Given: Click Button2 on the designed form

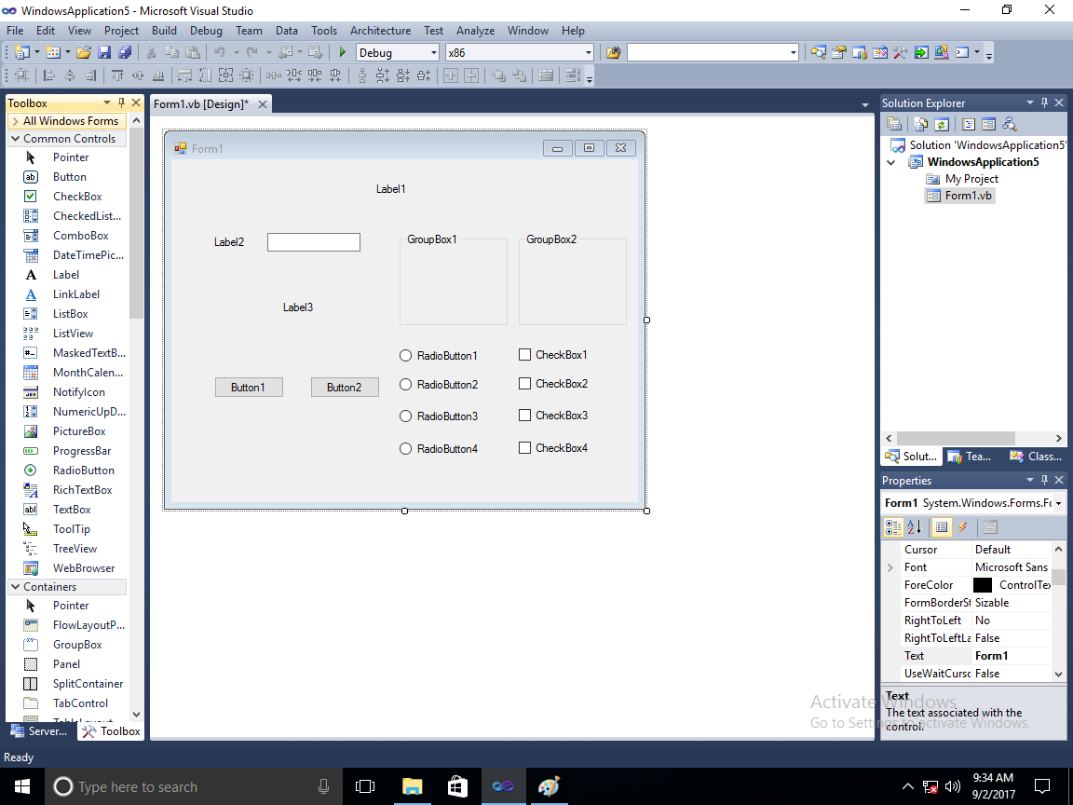Looking at the screenshot, I should (345, 386).
